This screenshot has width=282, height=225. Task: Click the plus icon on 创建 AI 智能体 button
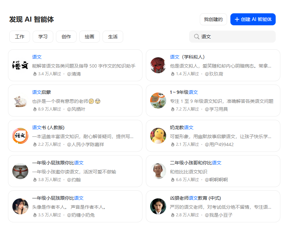236,19
